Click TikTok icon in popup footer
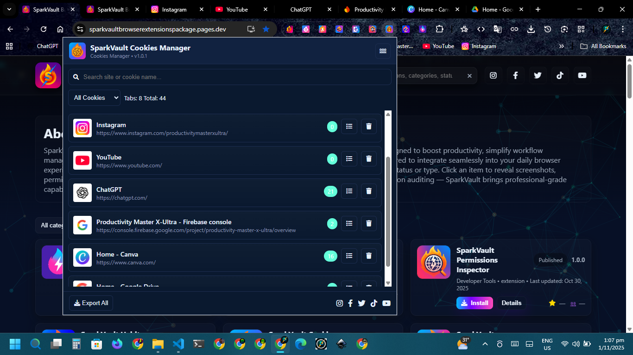Image resolution: width=633 pixels, height=355 pixels. click(x=374, y=303)
